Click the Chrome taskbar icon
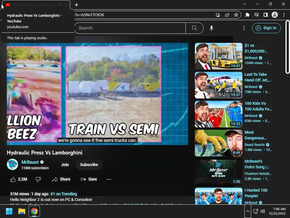 (x=34, y=211)
